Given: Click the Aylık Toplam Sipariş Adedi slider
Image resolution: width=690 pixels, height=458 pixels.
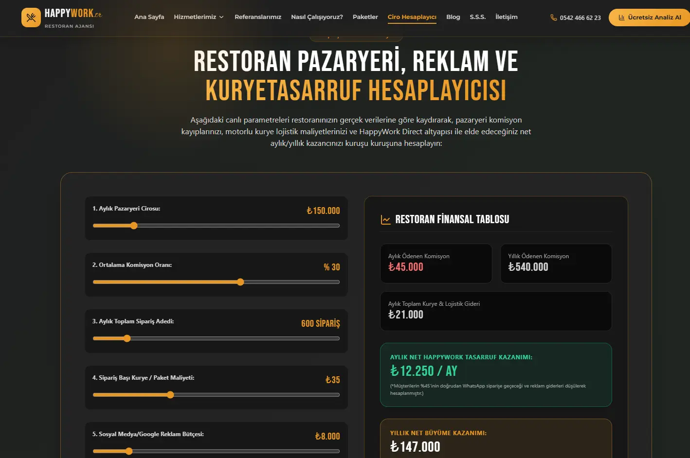Looking at the screenshot, I should 216,338.
